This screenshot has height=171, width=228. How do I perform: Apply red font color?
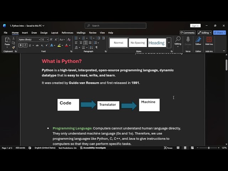tap(67, 45)
